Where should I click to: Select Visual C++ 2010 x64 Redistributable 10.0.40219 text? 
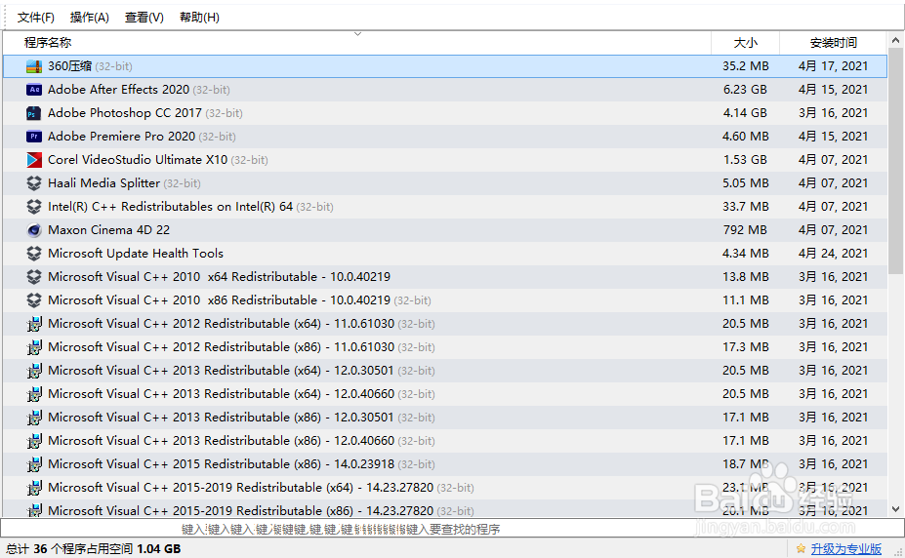tap(219, 277)
